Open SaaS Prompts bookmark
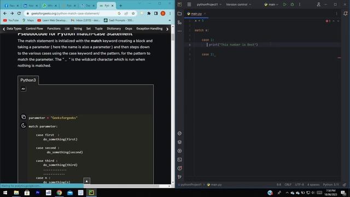Image resolution: width=350 pixels, height=197 pixels. (x=119, y=20)
